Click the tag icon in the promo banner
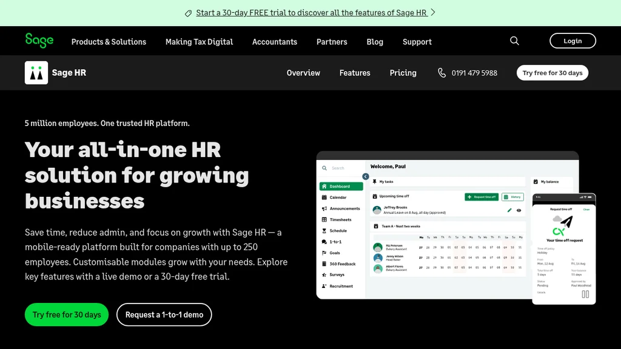Image resolution: width=621 pixels, height=349 pixels. pyautogui.click(x=188, y=13)
